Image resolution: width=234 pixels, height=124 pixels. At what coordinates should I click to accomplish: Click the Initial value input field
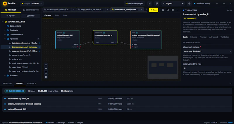(x=207, y=68)
